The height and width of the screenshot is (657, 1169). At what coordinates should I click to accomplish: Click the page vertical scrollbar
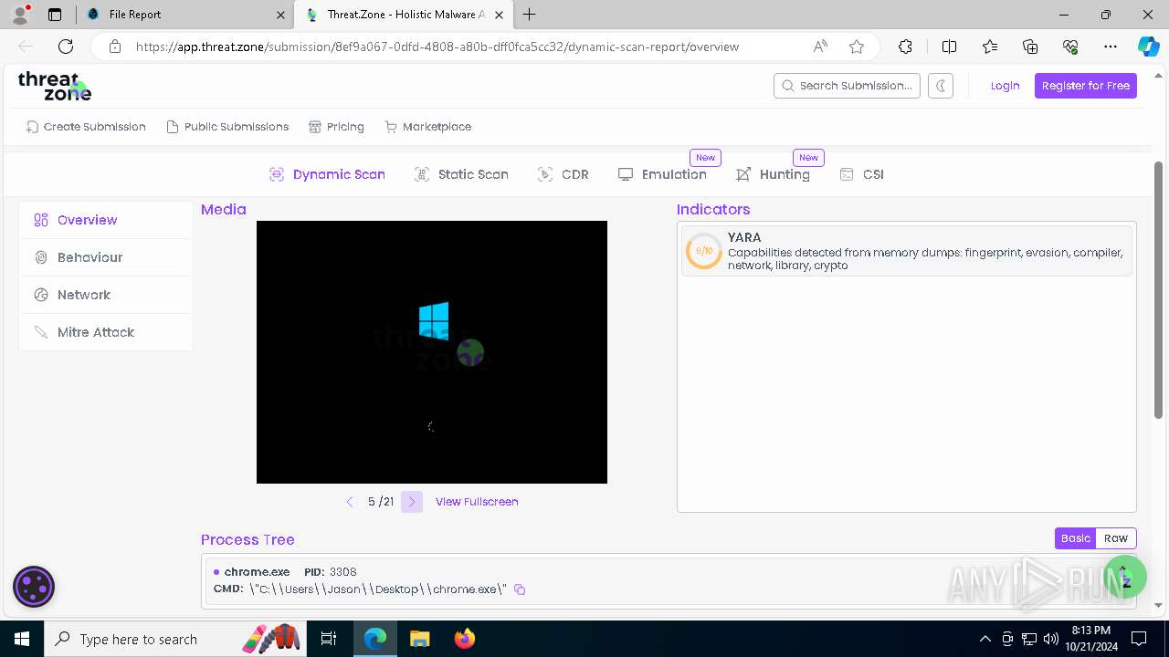click(x=1159, y=290)
